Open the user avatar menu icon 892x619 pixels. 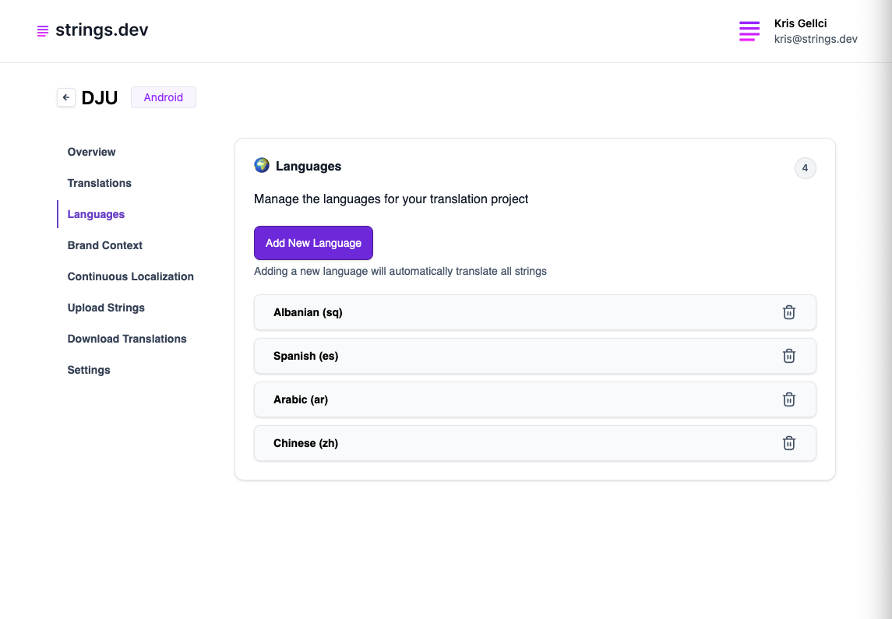point(749,31)
